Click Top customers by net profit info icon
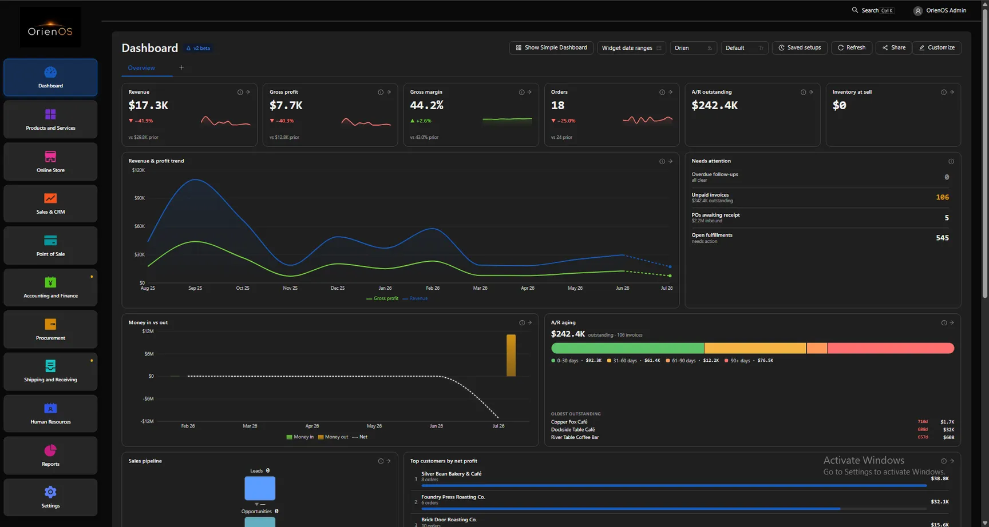 (944, 461)
